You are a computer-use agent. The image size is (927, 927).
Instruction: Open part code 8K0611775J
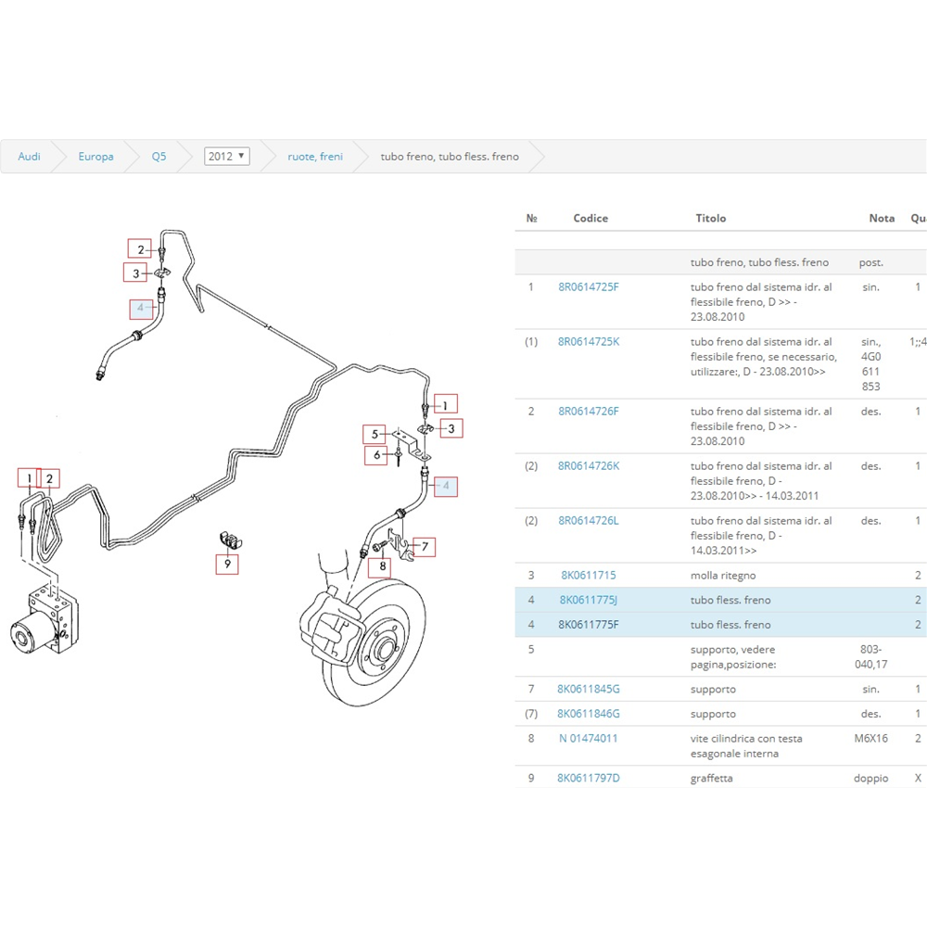(x=588, y=600)
